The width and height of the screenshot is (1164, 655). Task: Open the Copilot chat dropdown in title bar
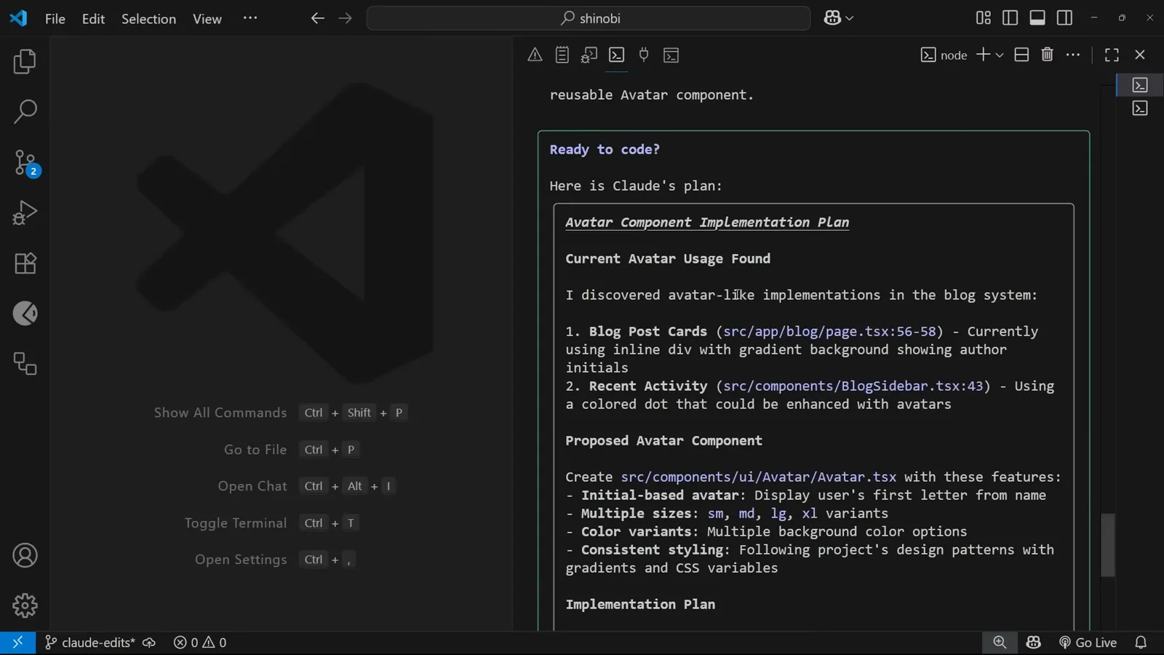pyautogui.click(x=838, y=18)
